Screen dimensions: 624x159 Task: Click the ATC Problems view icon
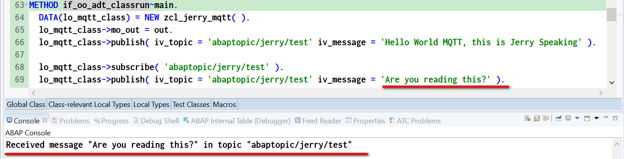point(392,121)
